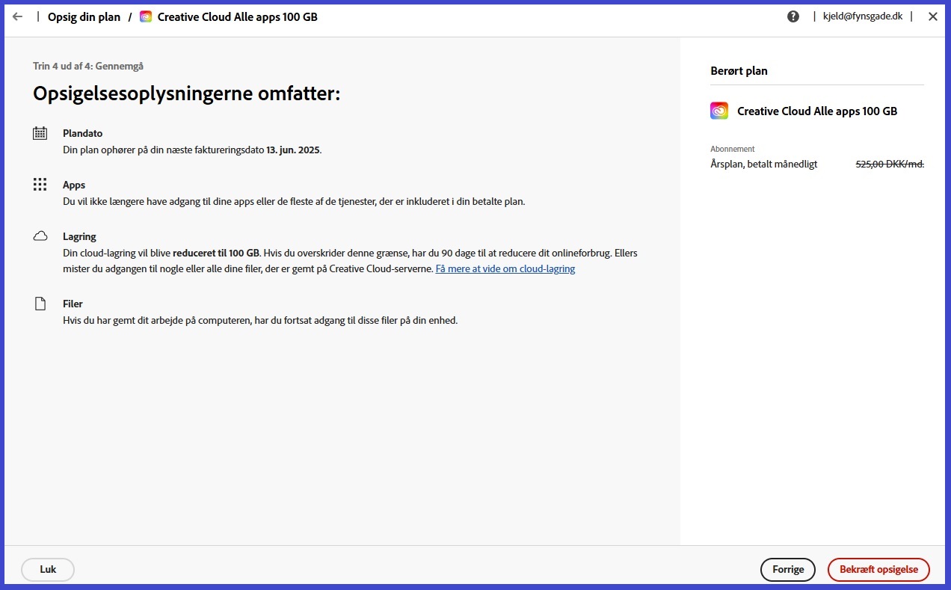Screen dimensions: 951x590
Task: Click the 'Årsplan, betalt månedligt' text
Action: [764, 164]
